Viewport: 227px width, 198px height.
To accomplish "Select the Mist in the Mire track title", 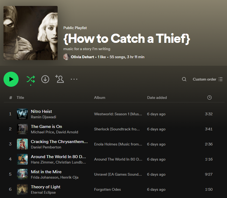I will [x=46, y=172].
